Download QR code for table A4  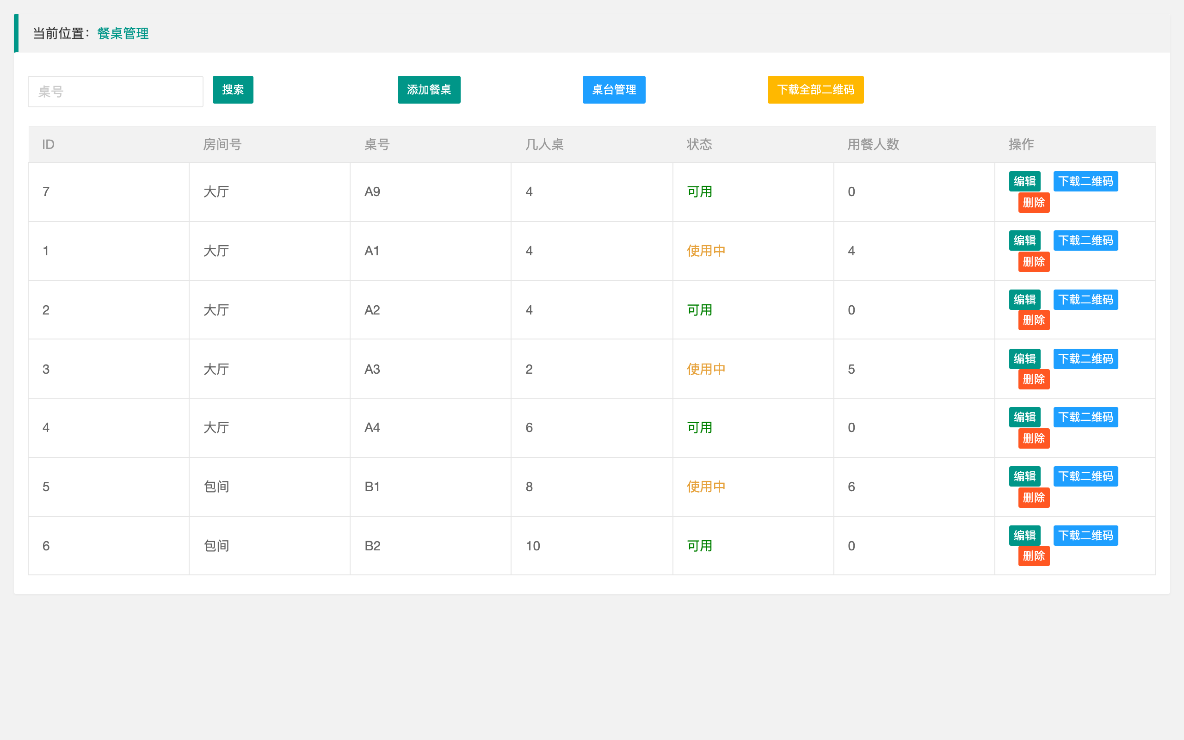1085,417
